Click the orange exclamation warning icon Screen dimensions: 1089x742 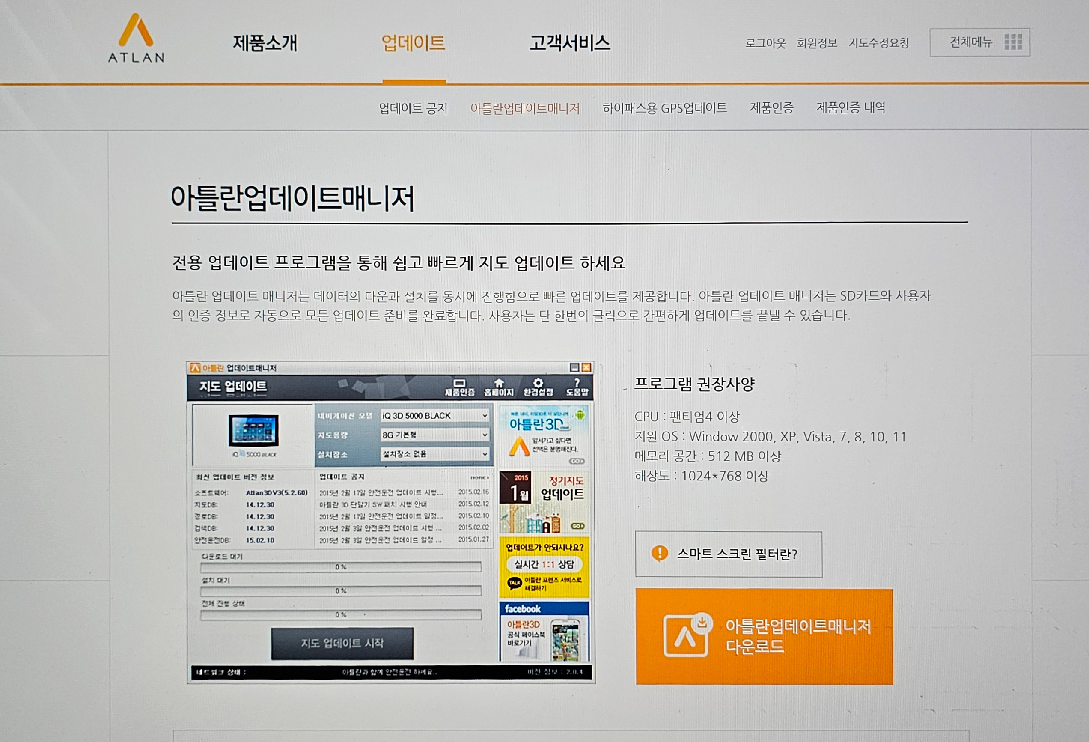point(660,554)
